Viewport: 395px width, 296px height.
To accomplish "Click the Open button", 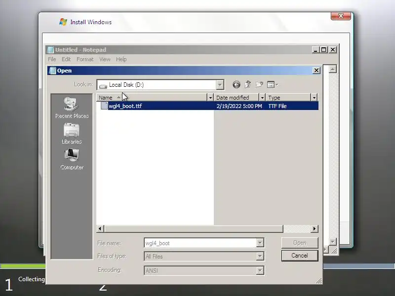I will coord(300,243).
